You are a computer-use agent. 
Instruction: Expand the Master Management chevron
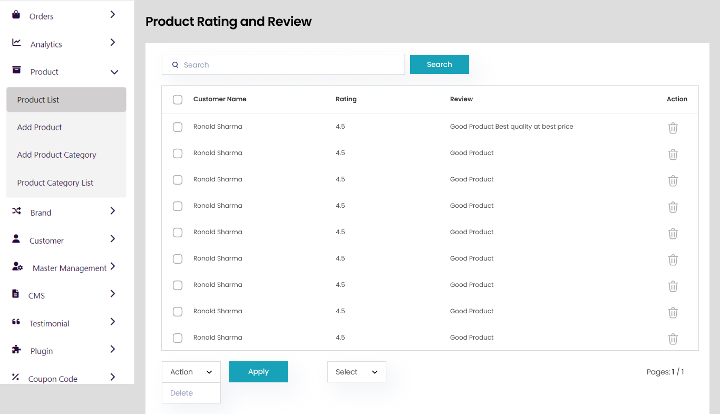coord(113,266)
